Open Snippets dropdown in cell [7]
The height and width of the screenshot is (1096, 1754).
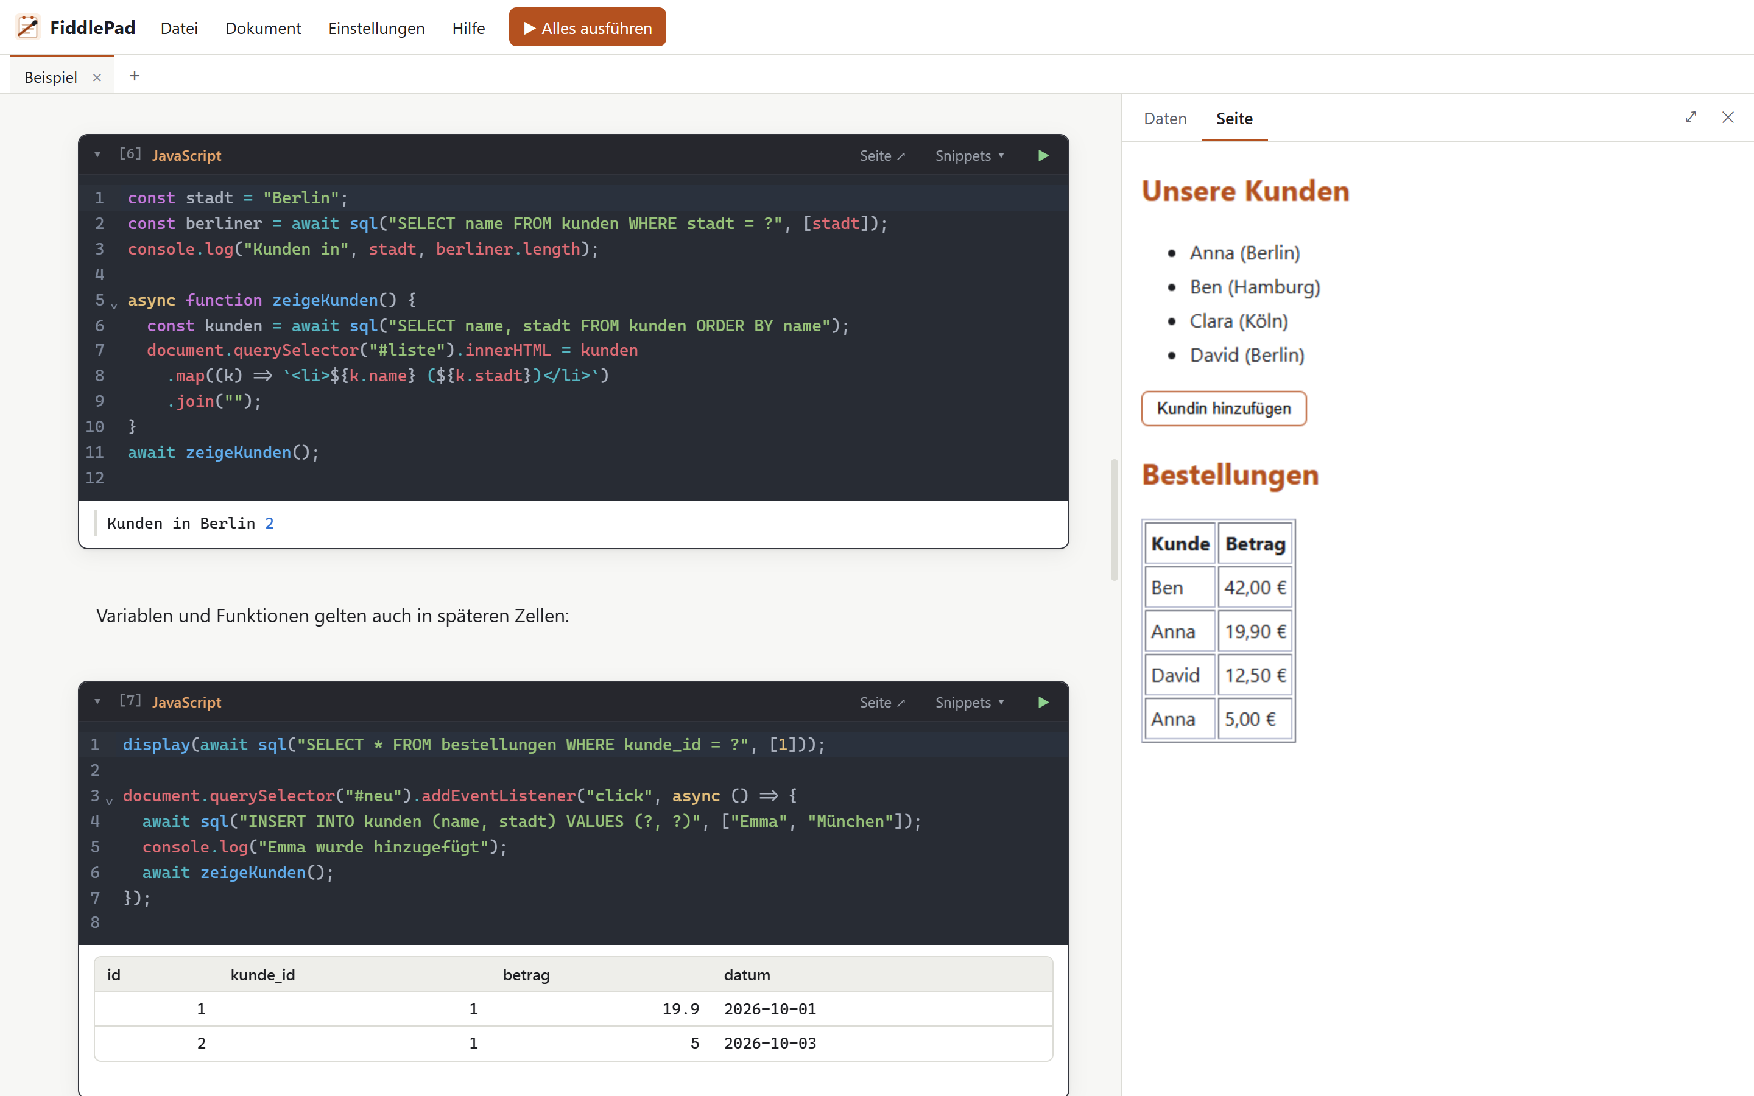tap(970, 703)
